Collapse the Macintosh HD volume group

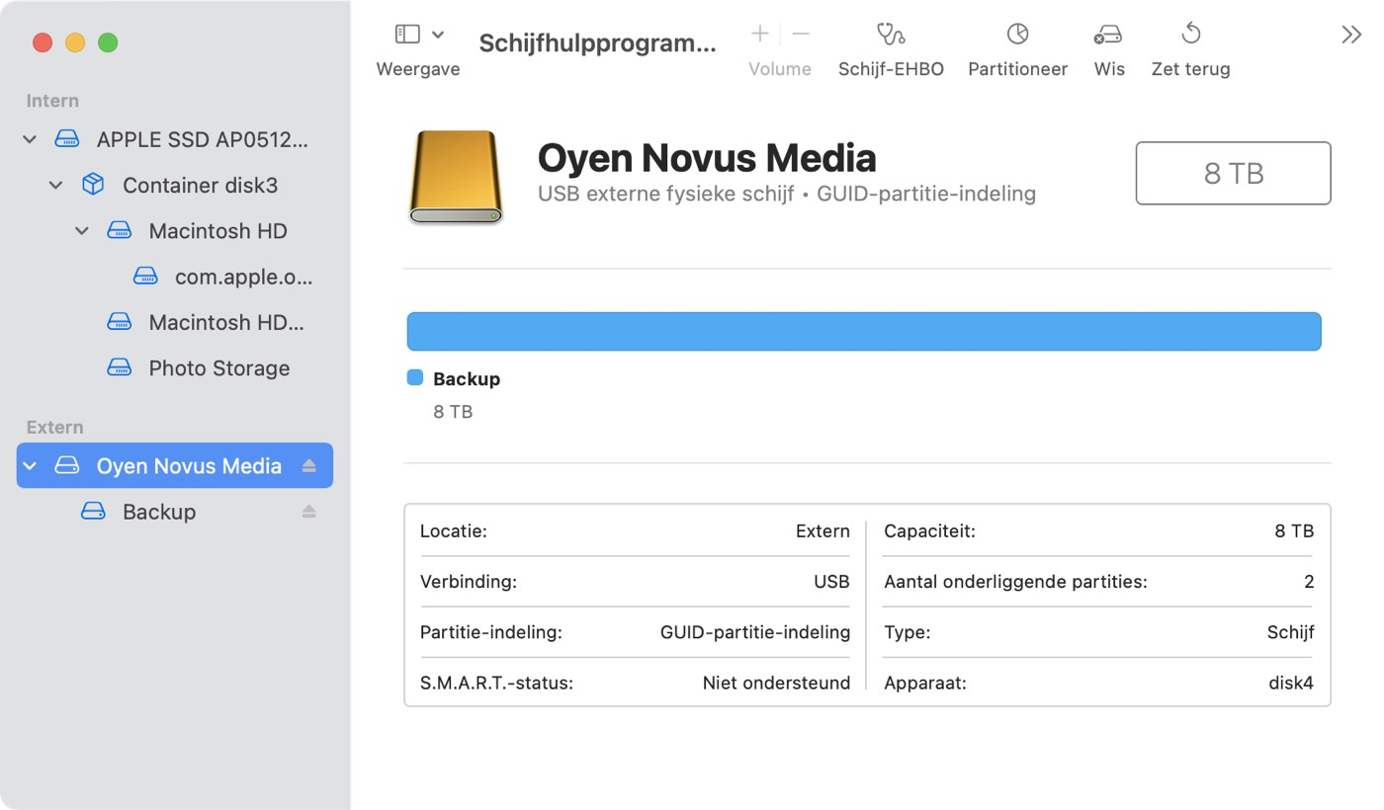tap(82, 231)
